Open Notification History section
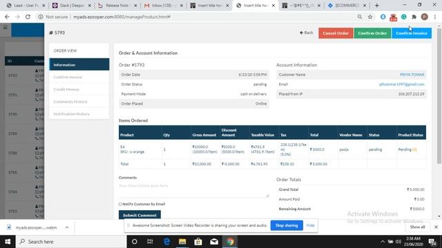442x248 pixels. (79, 114)
